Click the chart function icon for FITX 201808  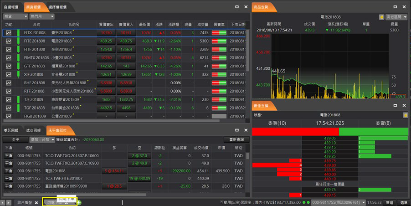point(9,33)
